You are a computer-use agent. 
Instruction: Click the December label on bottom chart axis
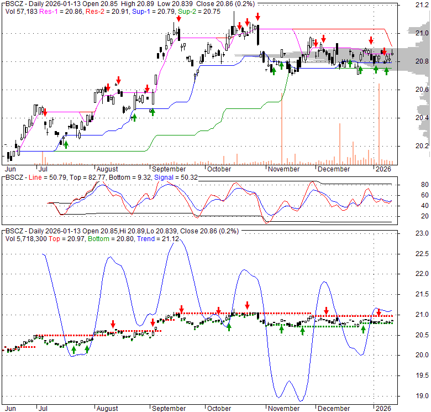click(334, 408)
